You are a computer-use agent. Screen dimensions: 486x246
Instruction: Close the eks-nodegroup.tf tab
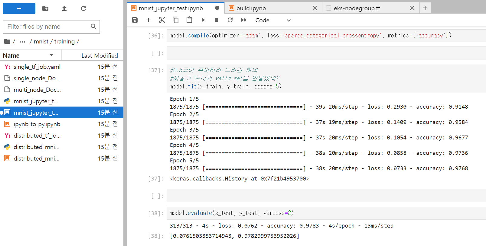[412, 8]
